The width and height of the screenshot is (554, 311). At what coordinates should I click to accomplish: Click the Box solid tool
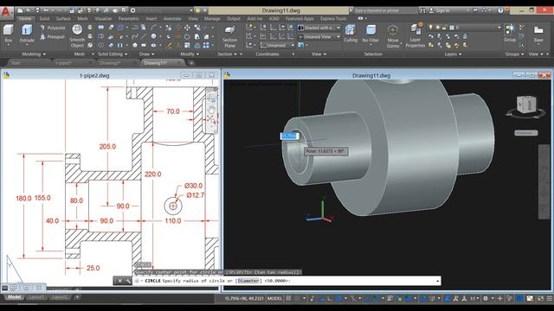(9, 34)
